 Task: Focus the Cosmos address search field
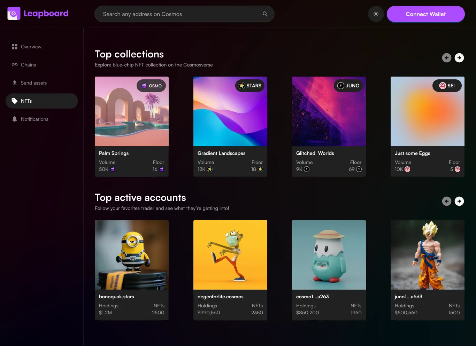(x=184, y=14)
